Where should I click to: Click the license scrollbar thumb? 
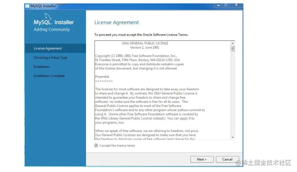pos(232,49)
